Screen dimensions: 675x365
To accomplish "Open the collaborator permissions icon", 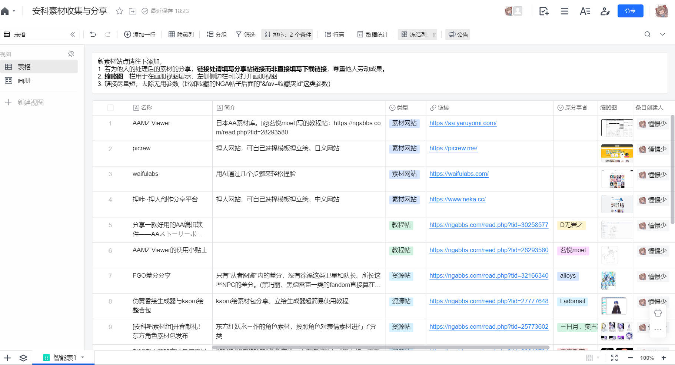I will [x=605, y=11].
